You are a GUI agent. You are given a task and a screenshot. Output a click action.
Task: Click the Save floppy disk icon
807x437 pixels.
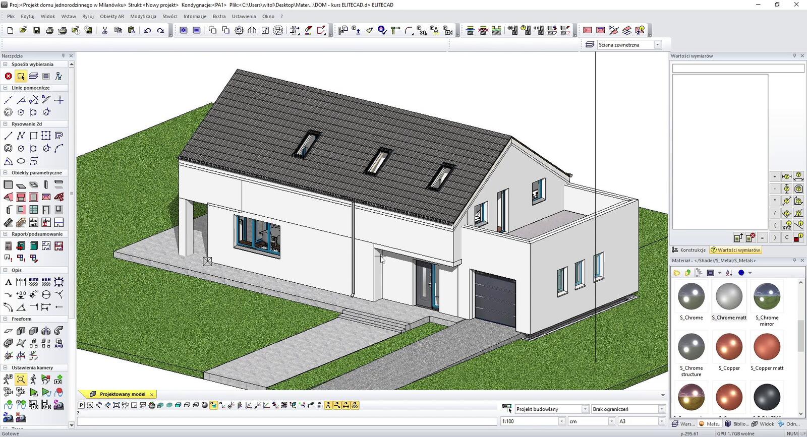click(36, 30)
